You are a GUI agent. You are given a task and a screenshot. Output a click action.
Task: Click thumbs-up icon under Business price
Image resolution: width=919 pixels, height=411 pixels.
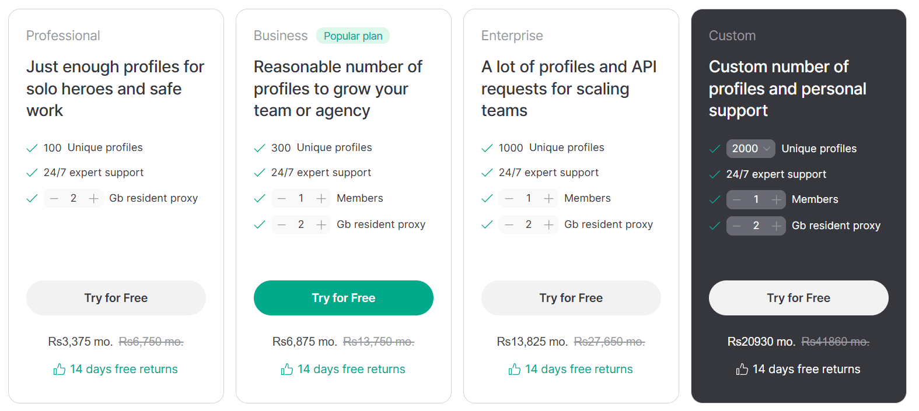coord(286,369)
